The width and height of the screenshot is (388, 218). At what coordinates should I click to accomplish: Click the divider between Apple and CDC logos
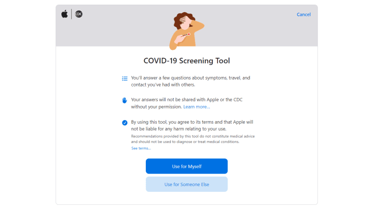(x=72, y=14)
